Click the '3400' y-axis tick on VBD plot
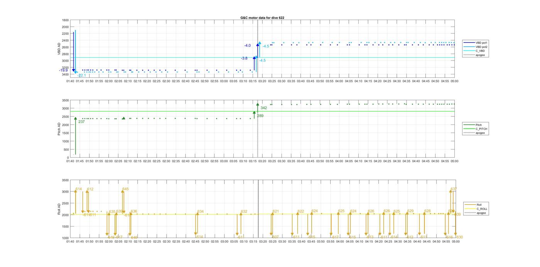The width and height of the screenshot is (540, 267). (65, 74)
